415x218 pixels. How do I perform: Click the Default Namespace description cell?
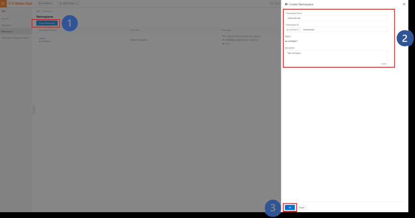tap(139, 40)
